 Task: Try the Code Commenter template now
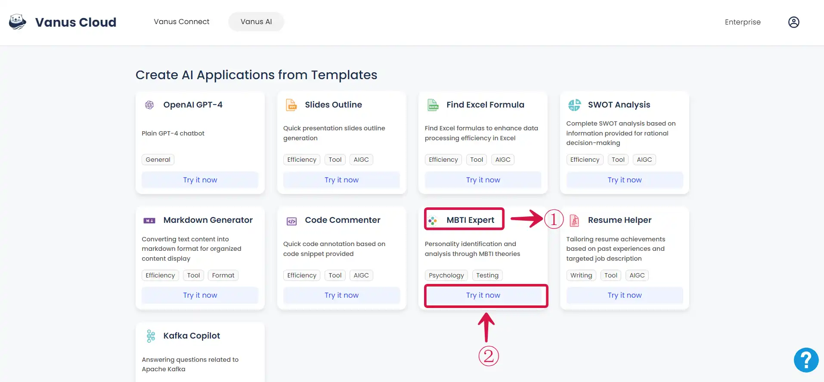click(342, 295)
